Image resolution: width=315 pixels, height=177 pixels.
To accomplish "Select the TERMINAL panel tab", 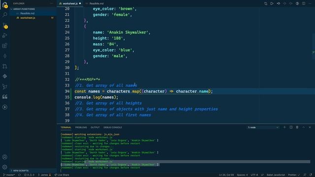I will click(66, 127).
